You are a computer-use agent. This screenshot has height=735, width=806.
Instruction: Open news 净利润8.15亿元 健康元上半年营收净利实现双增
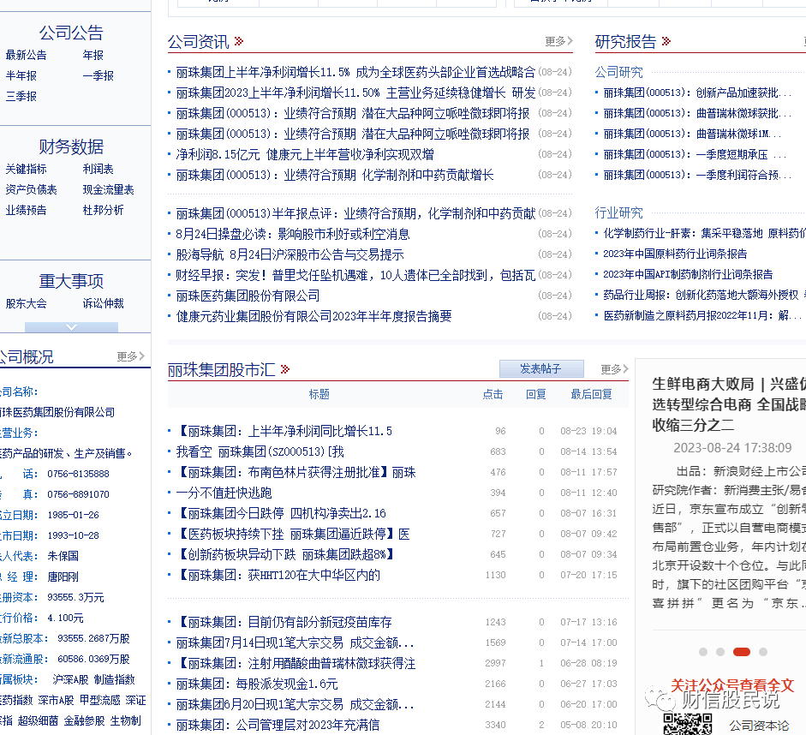click(305, 154)
